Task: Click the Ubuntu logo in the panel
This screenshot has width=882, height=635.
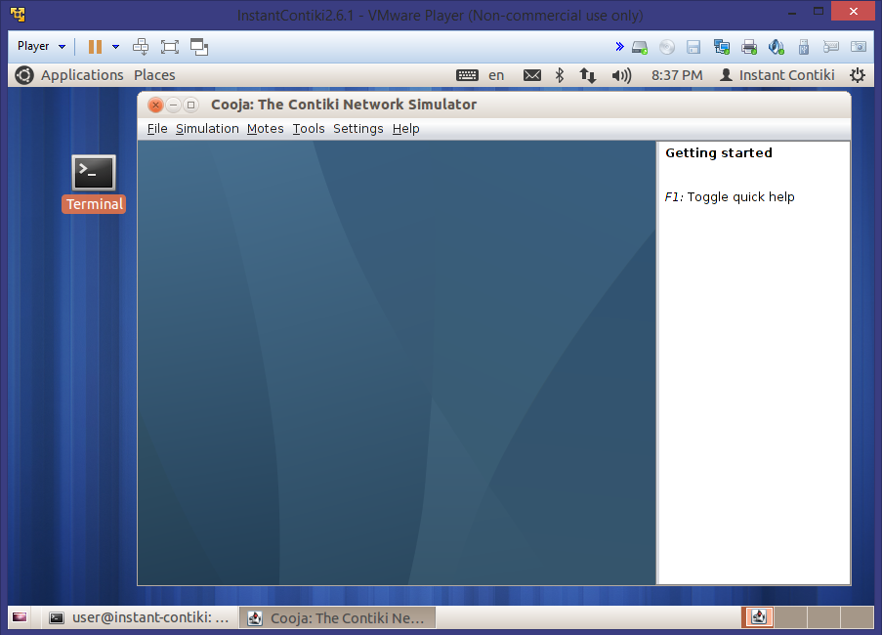Action: [x=24, y=75]
